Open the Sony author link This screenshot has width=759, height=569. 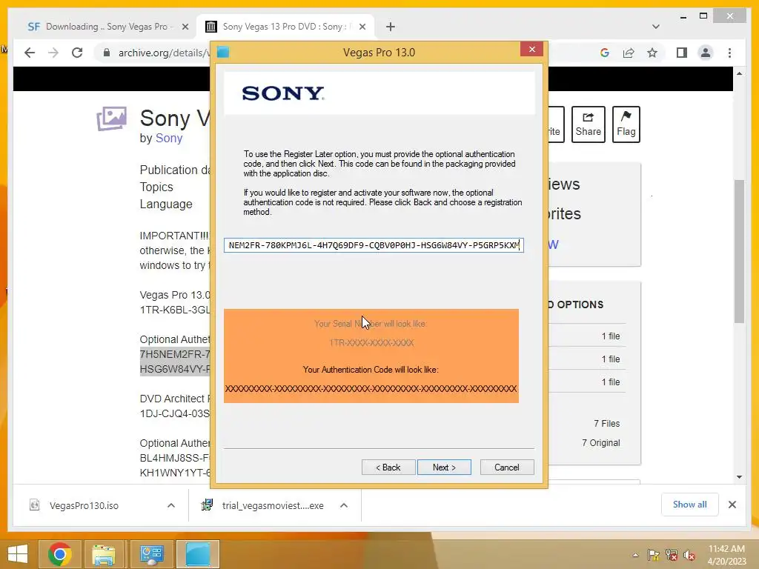coord(169,139)
